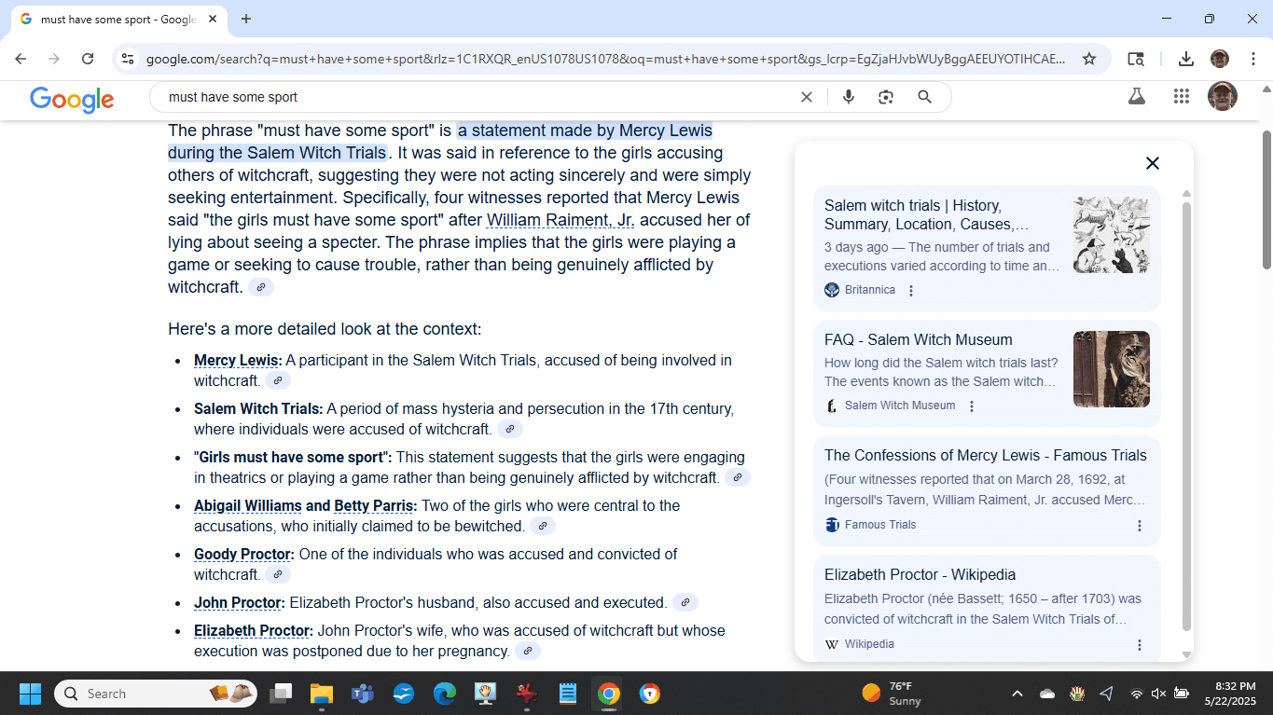Click source link icon after Elizabeth Proctor bullet
The width and height of the screenshot is (1273, 715).
(x=528, y=651)
